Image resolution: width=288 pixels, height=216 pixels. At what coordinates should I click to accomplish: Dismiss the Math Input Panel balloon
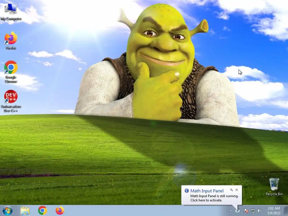[x=237, y=190]
